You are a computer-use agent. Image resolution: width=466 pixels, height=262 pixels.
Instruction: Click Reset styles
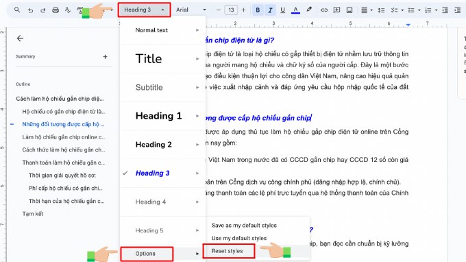click(x=227, y=251)
